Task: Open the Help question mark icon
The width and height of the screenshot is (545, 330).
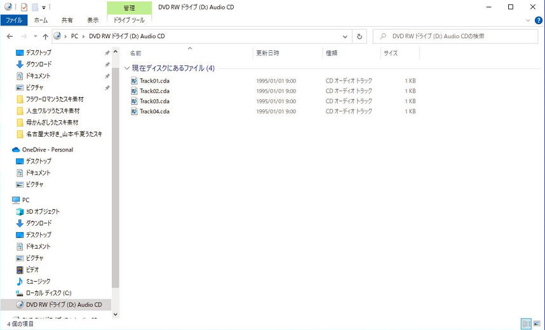Action: (x=538, y=20)
